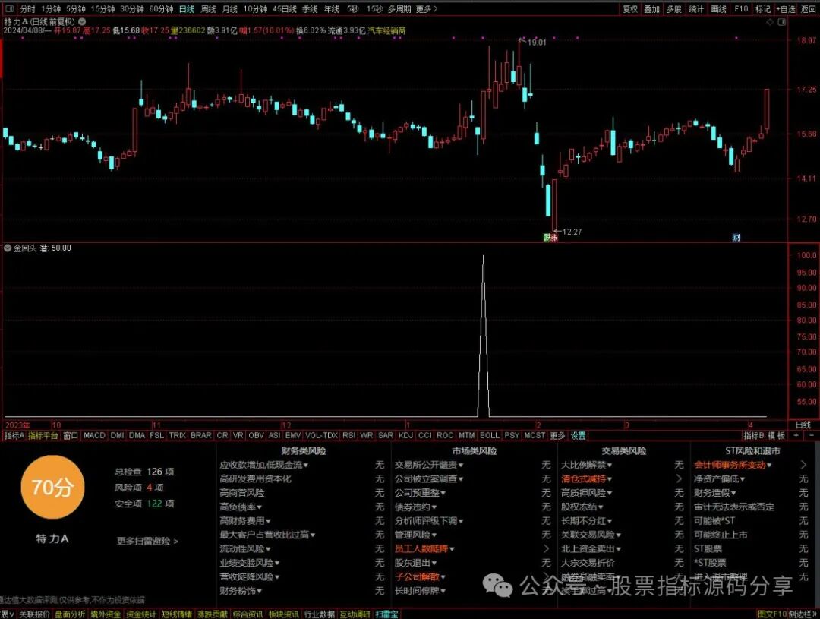
Task: Click the split-window icon at the chart's top-right
Action: tap(782, 22)
